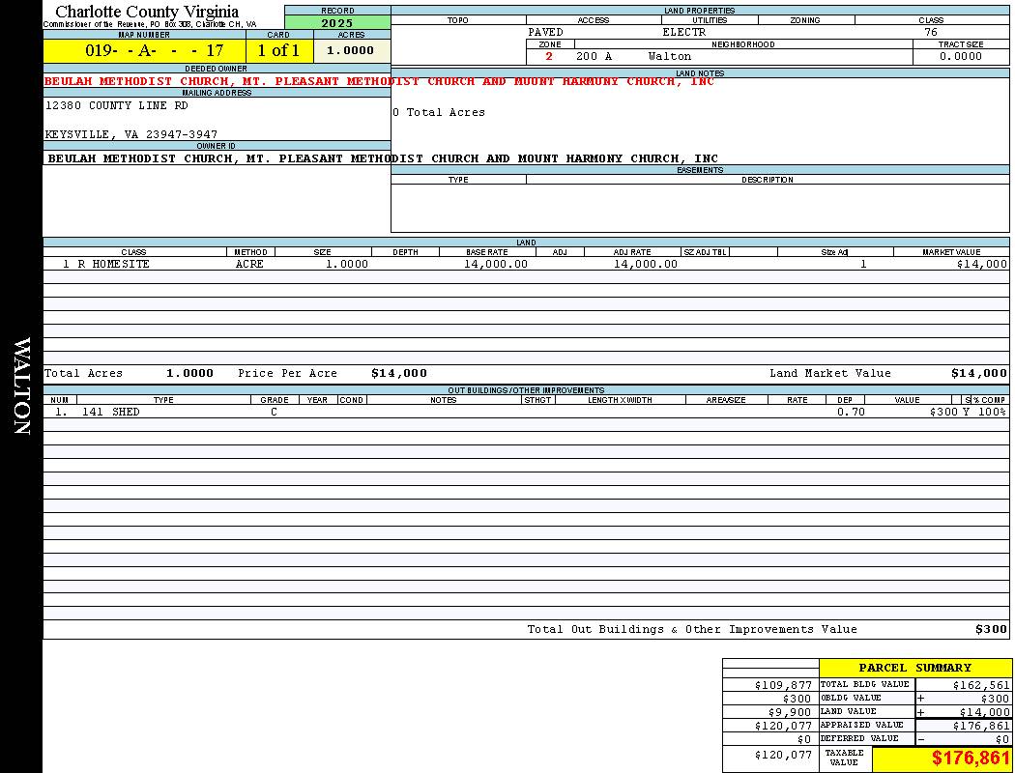Select the black owner ID name text
Screen dimensions: 1015x773
click(x=383, y=158)
